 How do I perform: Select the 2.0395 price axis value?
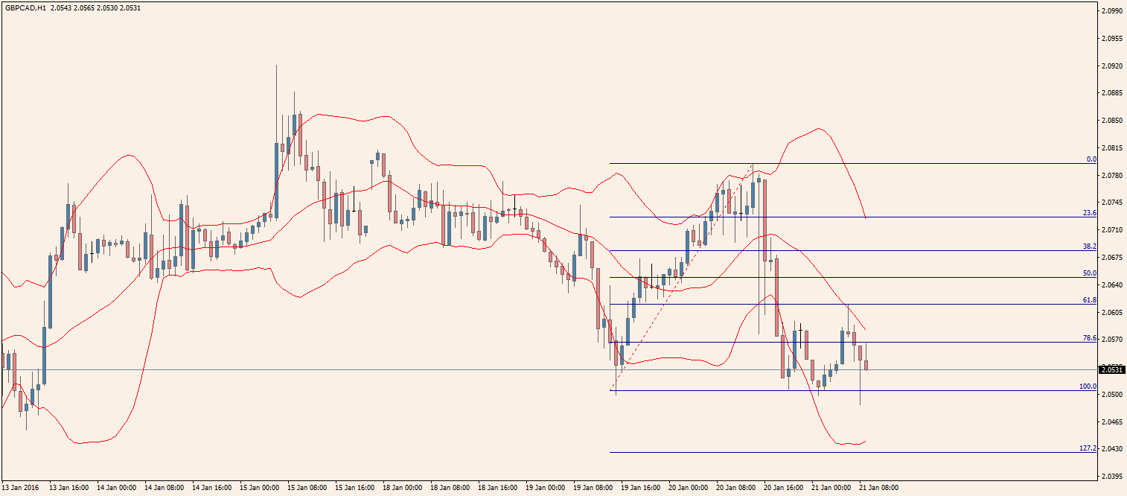1112,477
